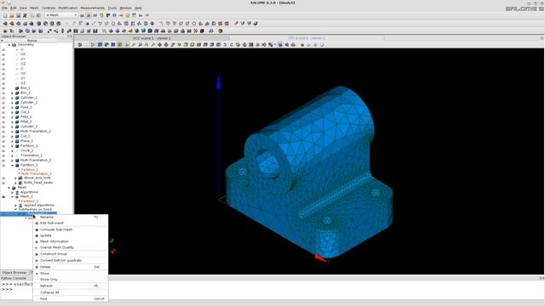
Task: Toggle eye visibility for Multi-Translation_1
Action: point(3,132)
